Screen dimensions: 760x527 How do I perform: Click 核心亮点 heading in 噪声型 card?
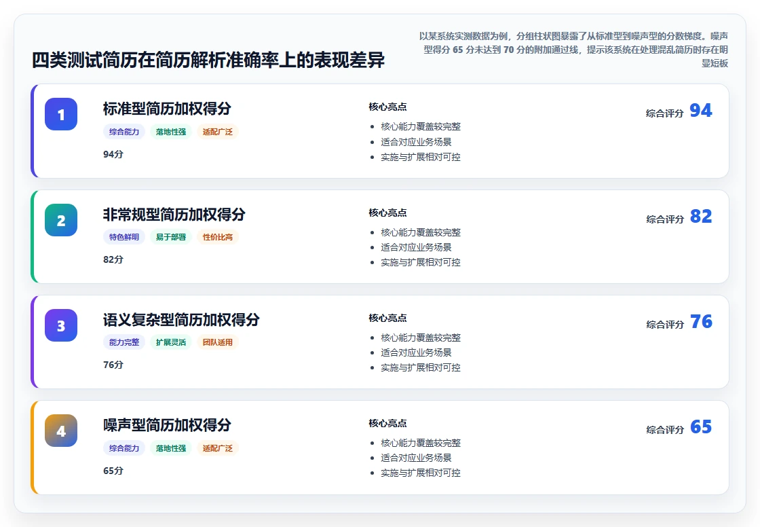pos(387,423)
